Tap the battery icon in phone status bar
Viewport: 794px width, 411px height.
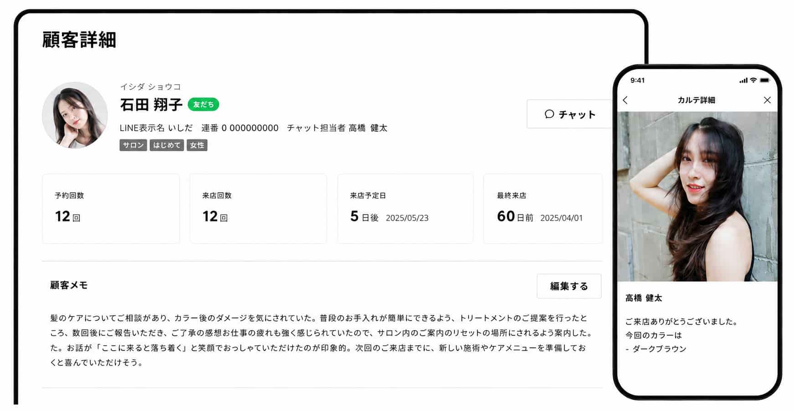coord(765,80)
